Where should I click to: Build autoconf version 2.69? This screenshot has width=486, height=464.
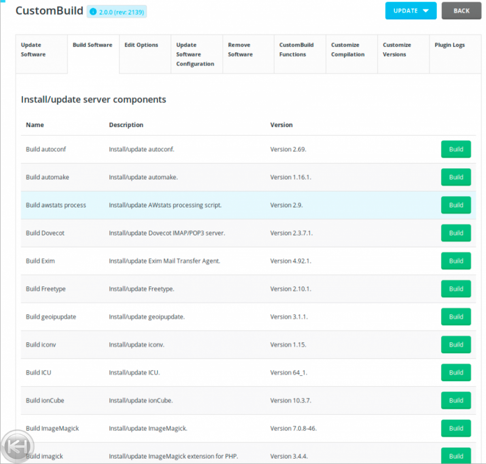(x=456, y=149)
